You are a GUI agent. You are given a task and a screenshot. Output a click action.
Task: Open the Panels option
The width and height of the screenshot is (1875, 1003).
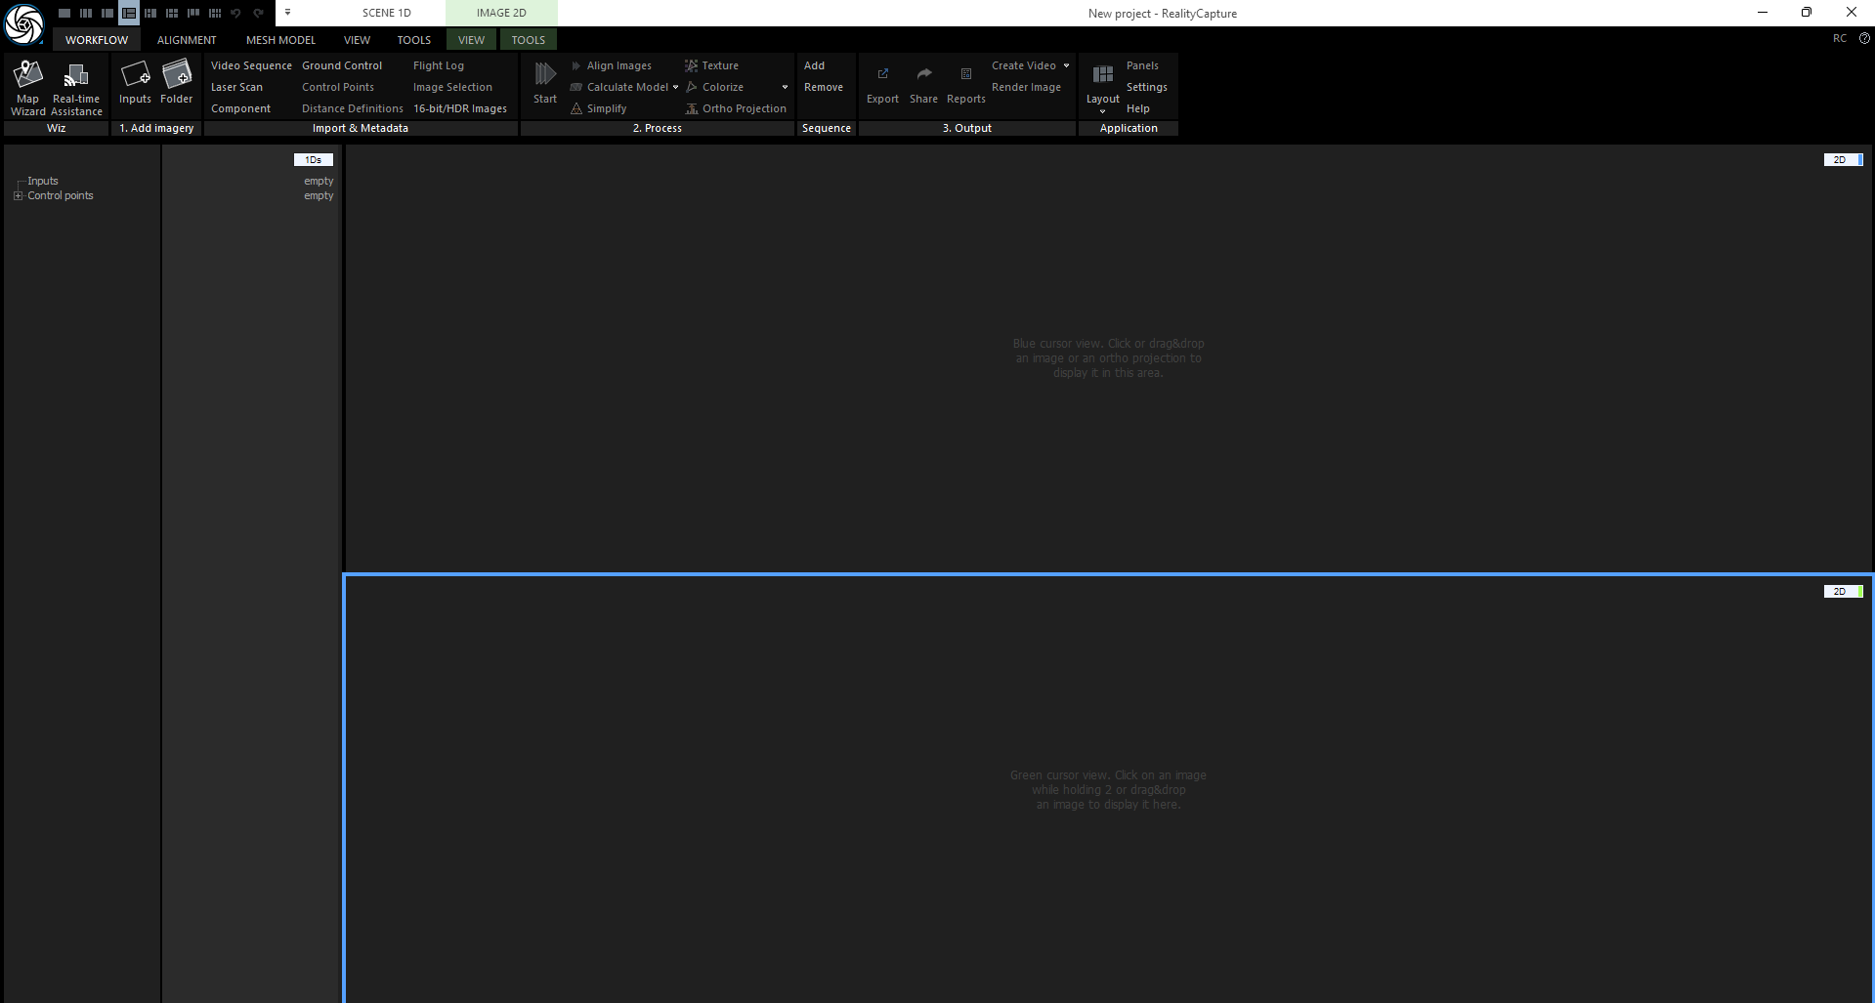[x=1142, y=65]
